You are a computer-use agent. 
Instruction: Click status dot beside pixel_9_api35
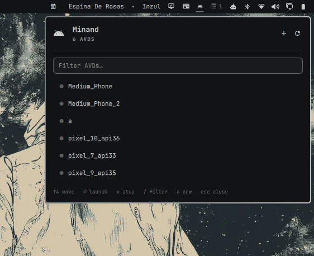61,173
